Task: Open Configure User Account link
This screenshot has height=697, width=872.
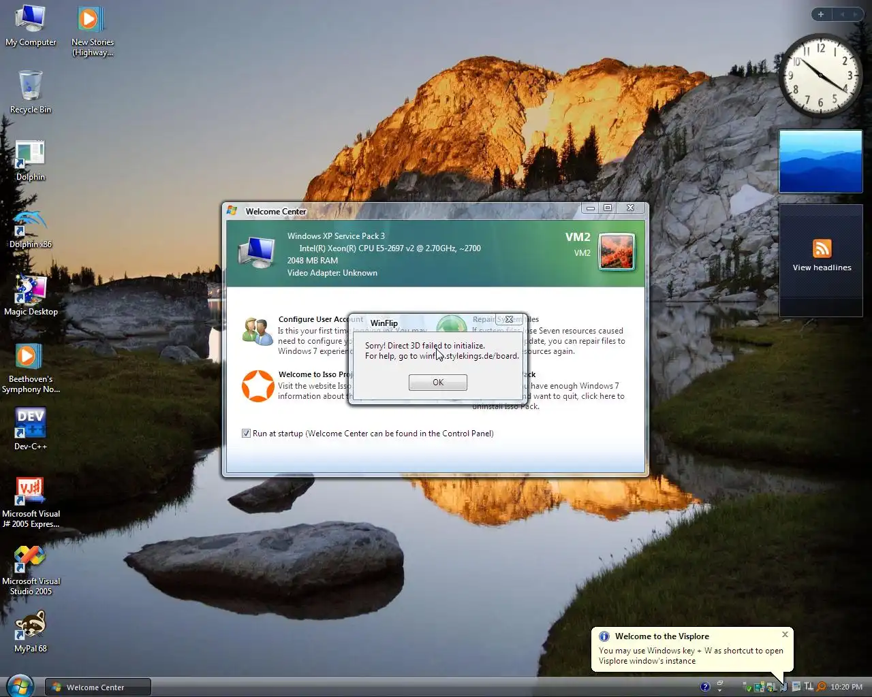Action: [x=321, y=319]
